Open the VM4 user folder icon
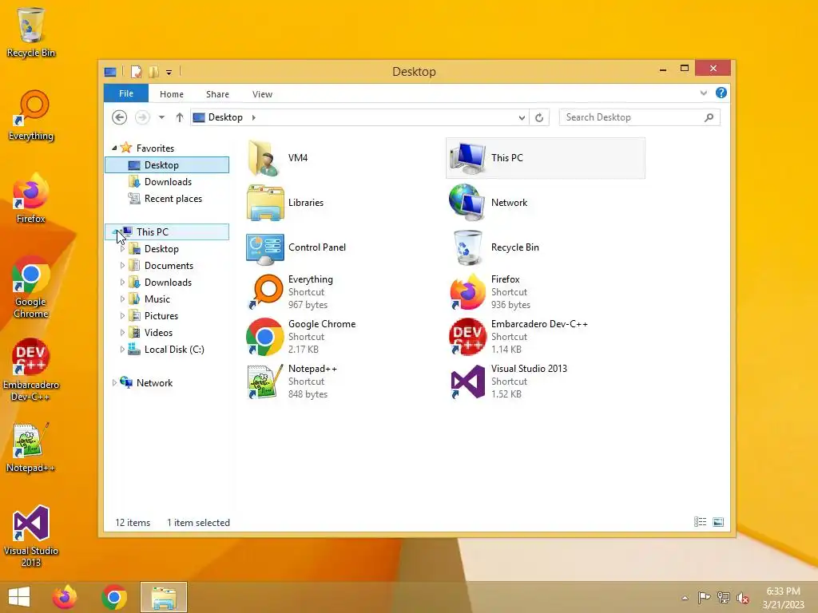This screenshot has height=613, width=818. [264, 158]
